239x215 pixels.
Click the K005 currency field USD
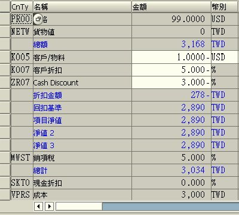click(225, 57)
